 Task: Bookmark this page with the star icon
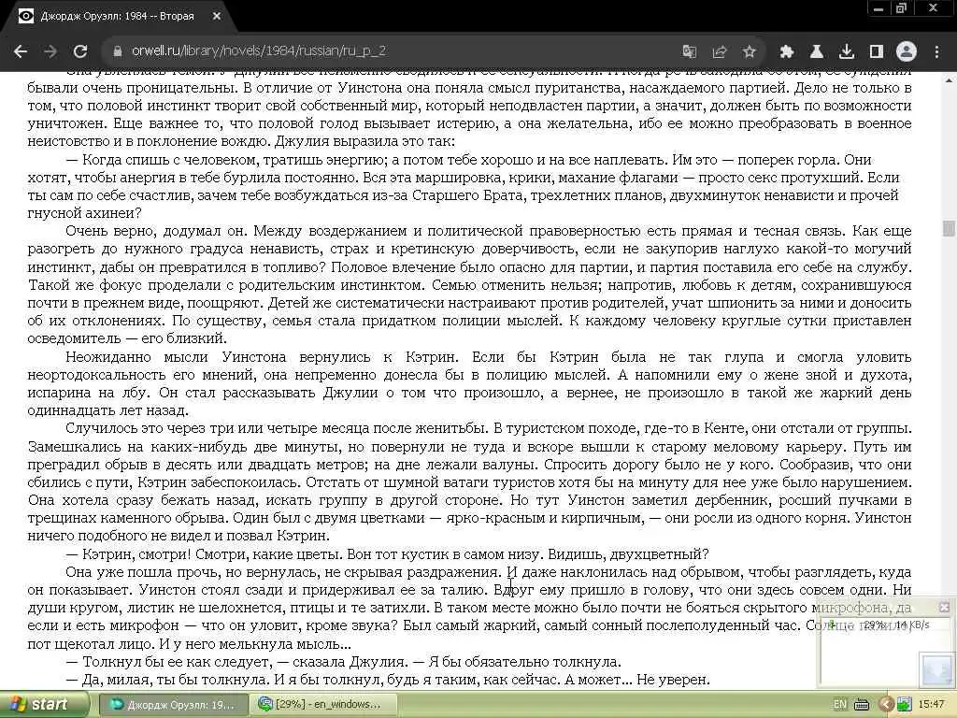pos(750,51)
